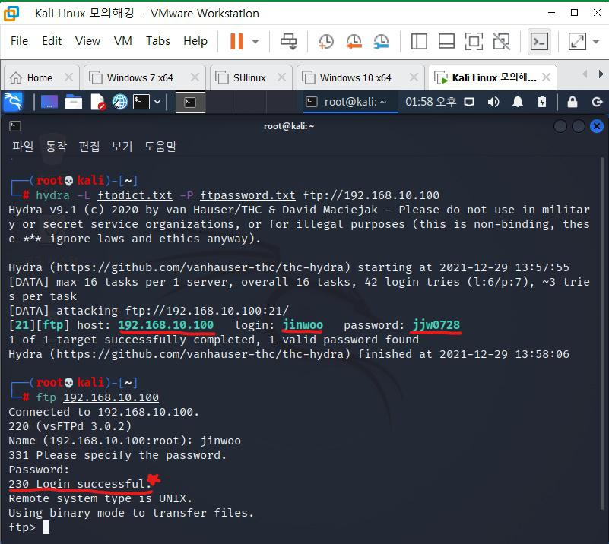Click the found login jinwoo in hydra output
Image resolution: width=609 pixels, height=544 pixels.
(x=303, y=324)
